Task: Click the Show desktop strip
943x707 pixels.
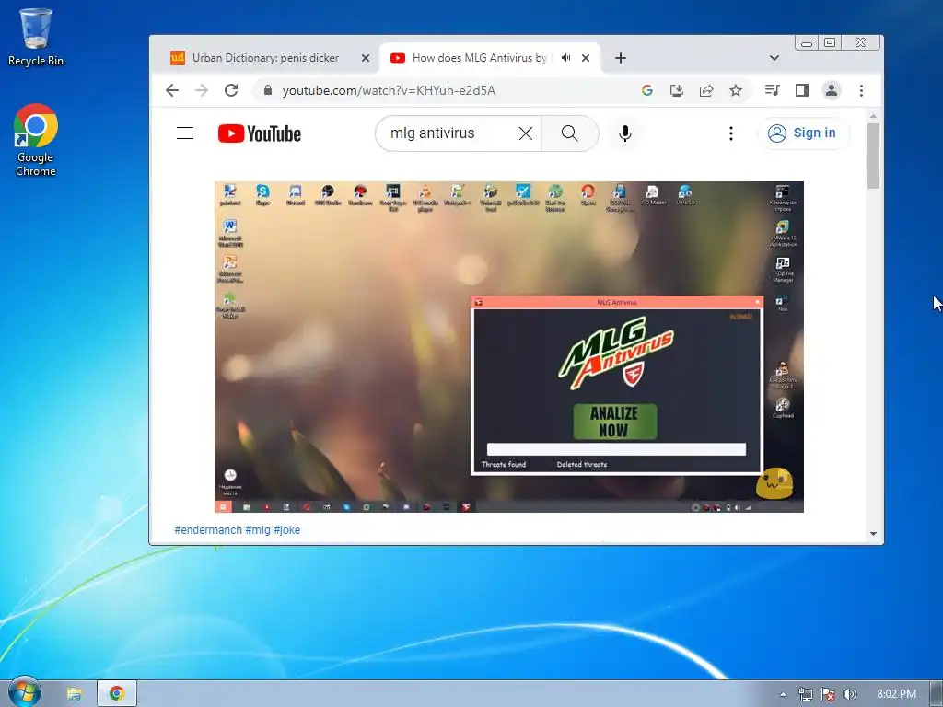Action: click(937, 694)
